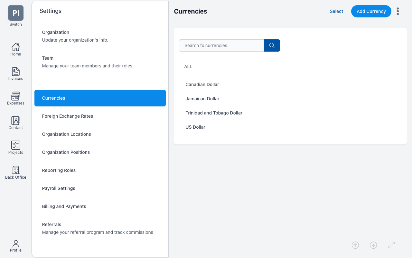Select the US Dollar currency entry

pyautogui.click(x=195, y=127)
